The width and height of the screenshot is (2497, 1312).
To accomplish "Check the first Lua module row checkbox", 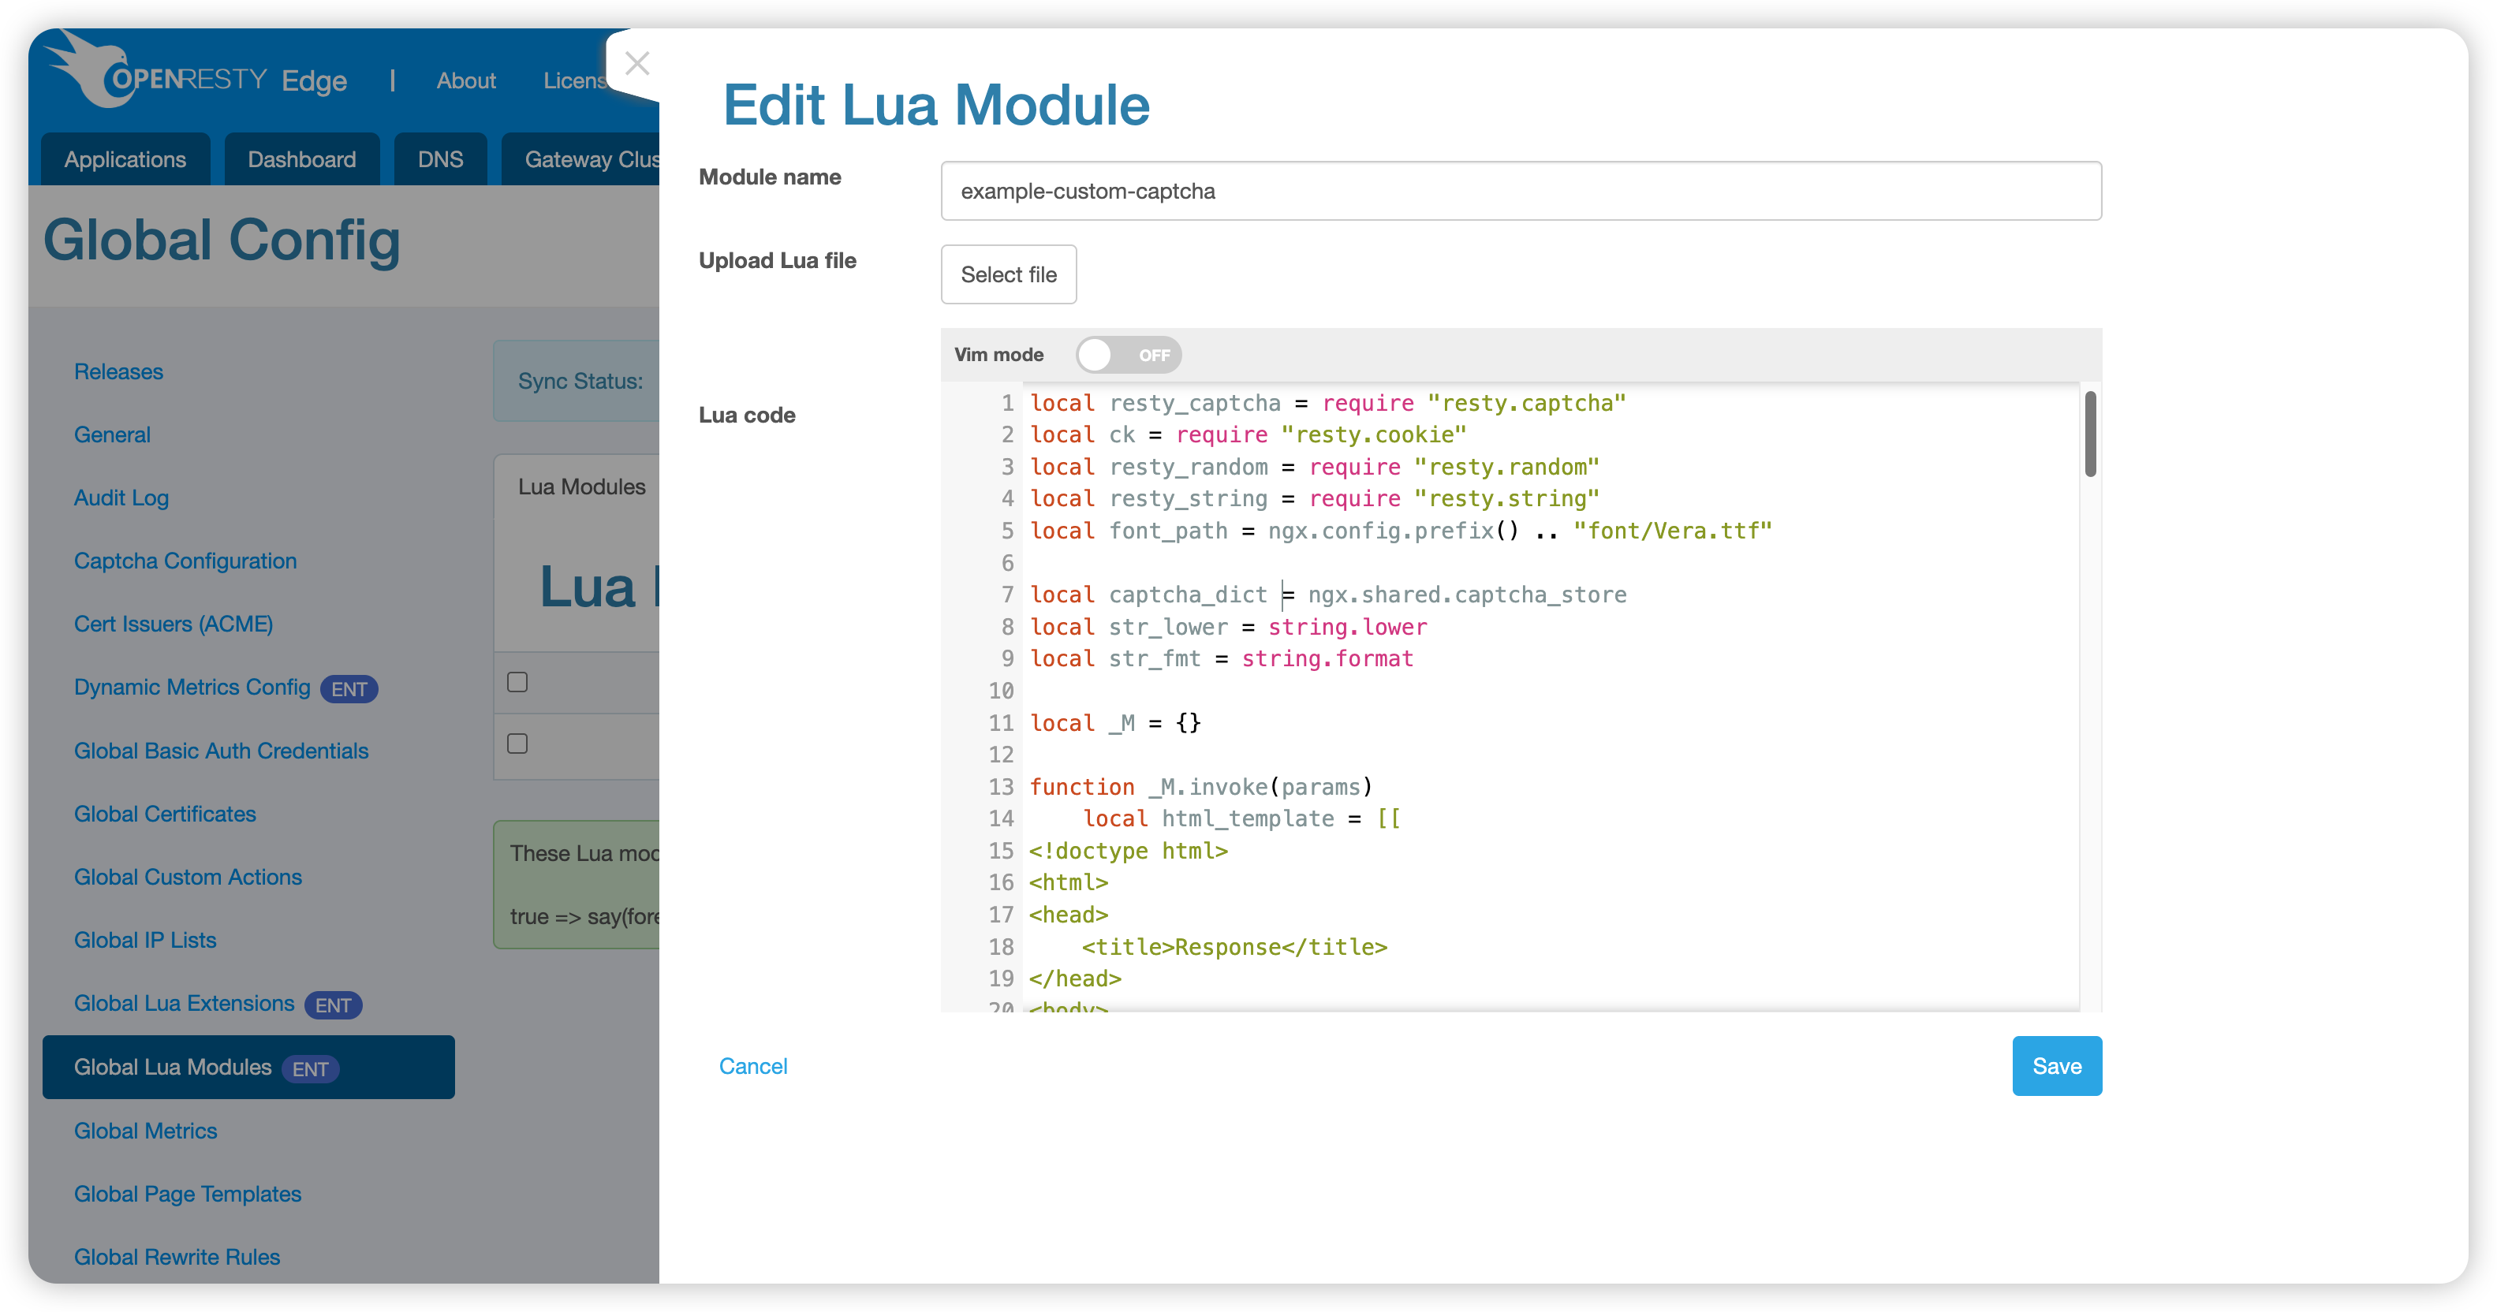I will click(517, 682).
